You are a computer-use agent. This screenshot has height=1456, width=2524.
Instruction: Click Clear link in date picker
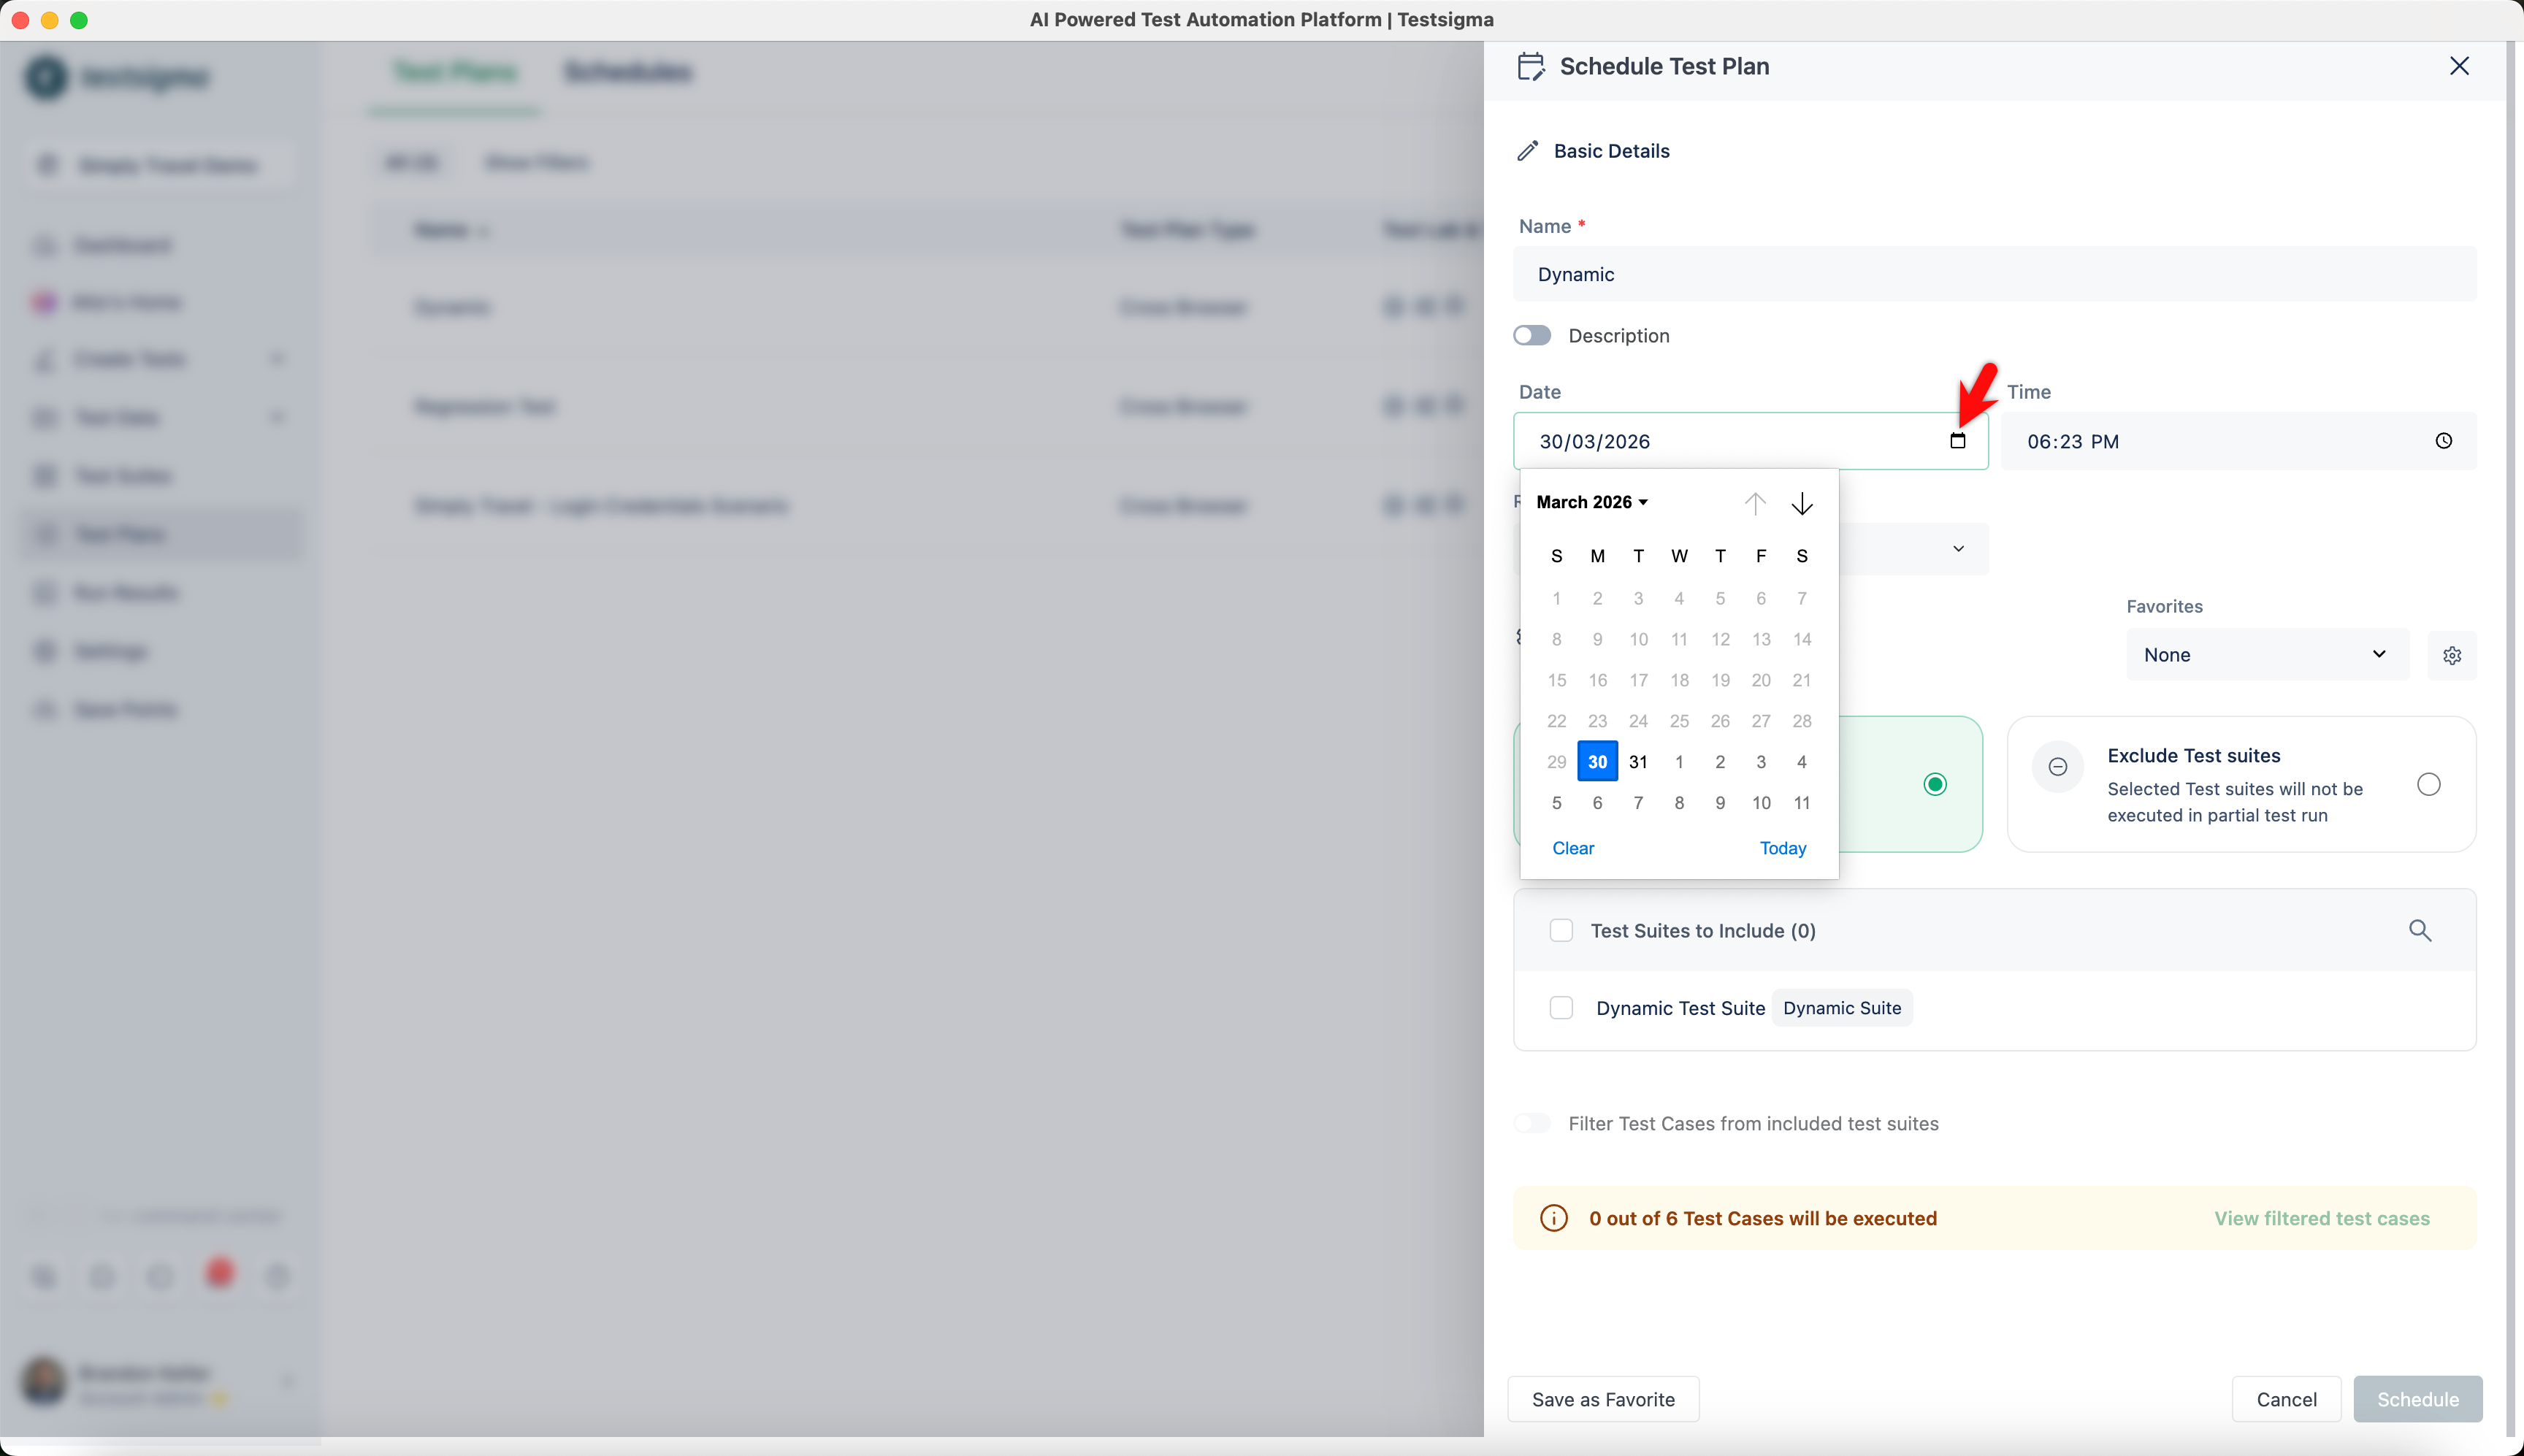[1572, 848]
